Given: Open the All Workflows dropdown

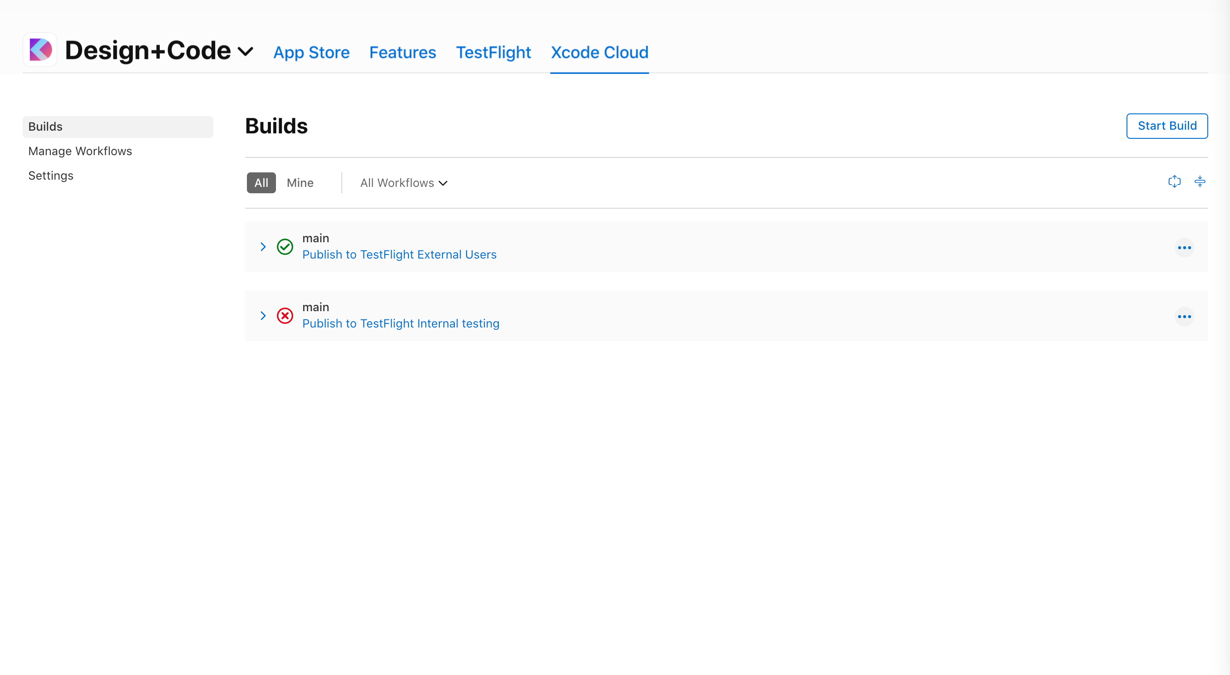Looking at the screenshot, I should coord(403,182).
